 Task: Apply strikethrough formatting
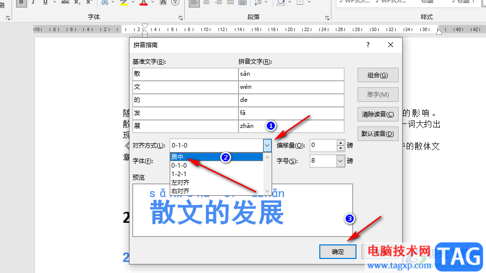pos(65,3)
